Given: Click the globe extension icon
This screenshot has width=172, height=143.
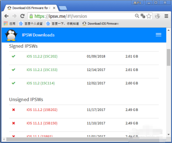Looking at the screenshot, I should pos(157,16).
